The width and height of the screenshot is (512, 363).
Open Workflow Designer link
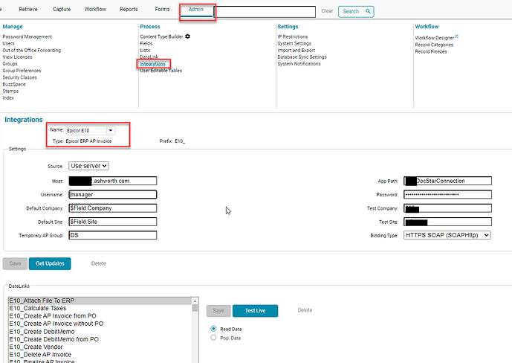(x=434, y=38)
